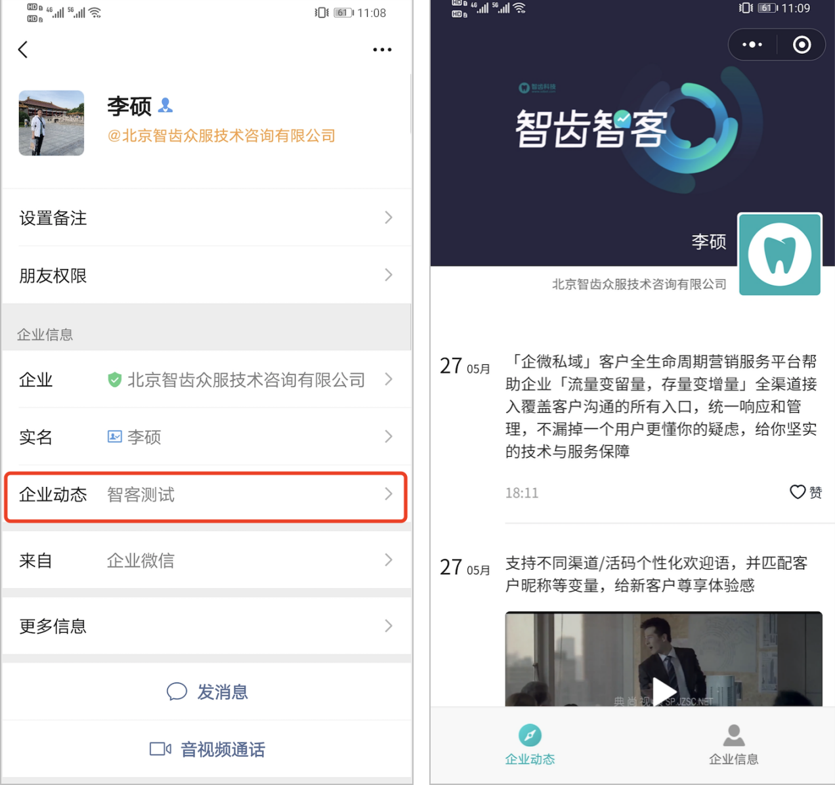Screen dimensions: 835x785
Task: Close the mini program with the circle icon
Action: (x=802, y=45)
